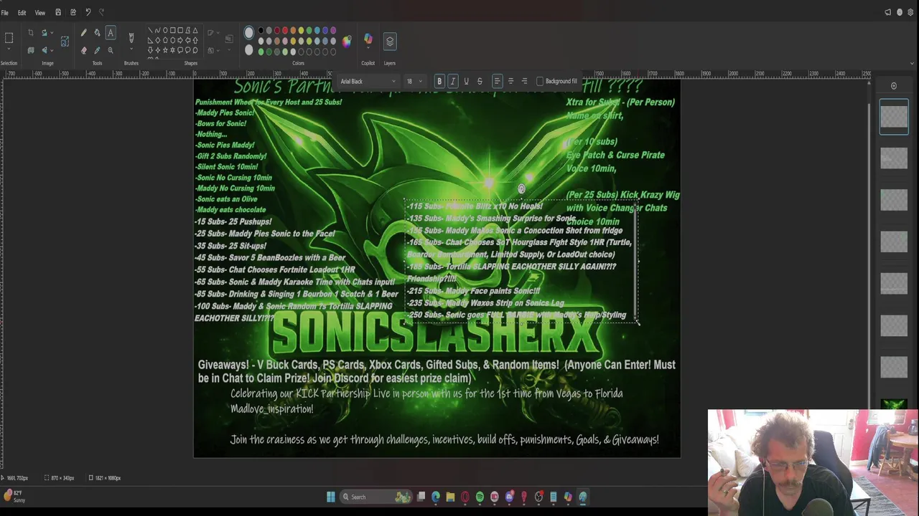
Task: Open File Explorer from the taskbar
Action: [x=450, y=497]
